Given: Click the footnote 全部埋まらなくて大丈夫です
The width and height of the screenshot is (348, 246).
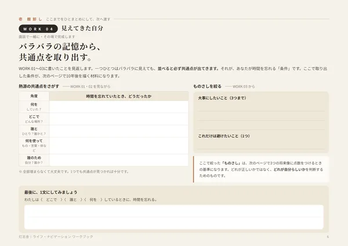Looking at the screenshot, I should click(74, 172).
